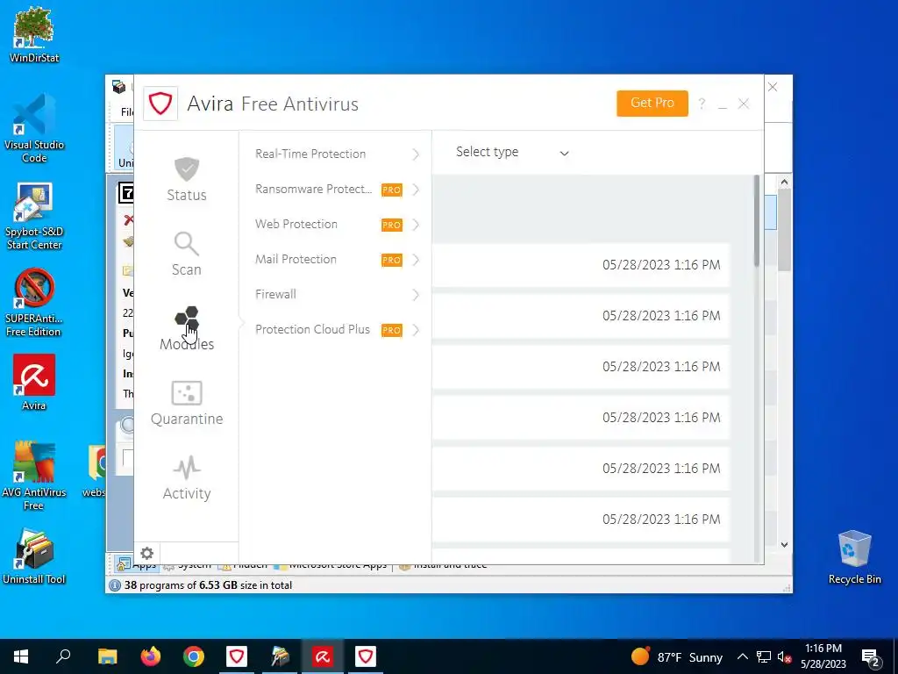Select the WinDirStat desktop icon

point(34,34)
